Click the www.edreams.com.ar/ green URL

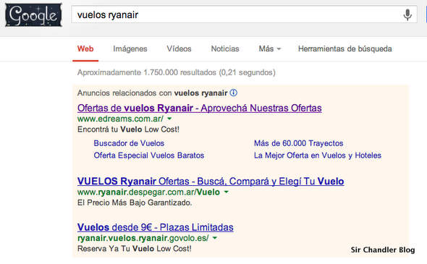point(120,119)
